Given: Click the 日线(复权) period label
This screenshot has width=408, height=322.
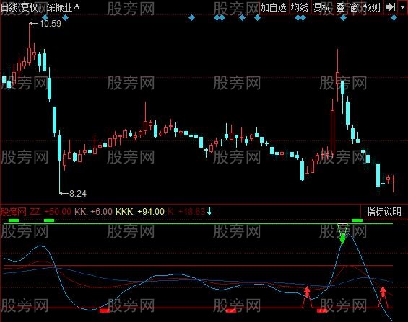Looking at the screenshot, I should pos(21,7).
